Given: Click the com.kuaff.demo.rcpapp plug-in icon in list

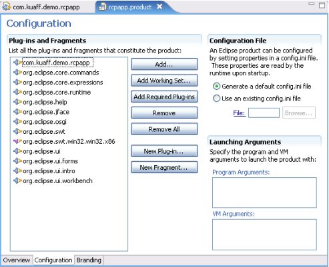Looking at the screenshot, I should 17,63.
